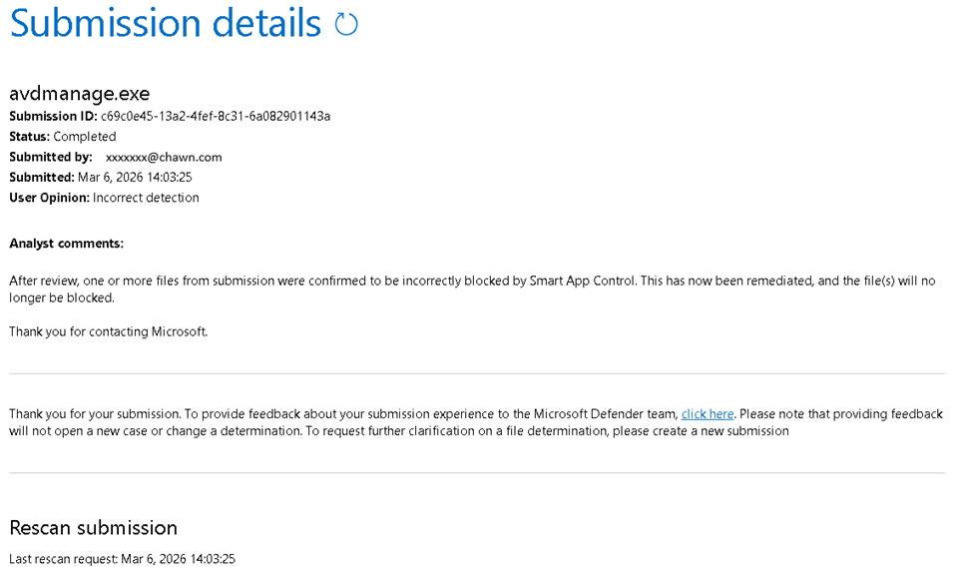962x571 pixels.
Task: Click the 'User Opinion:' label
Action: point(49,198)
